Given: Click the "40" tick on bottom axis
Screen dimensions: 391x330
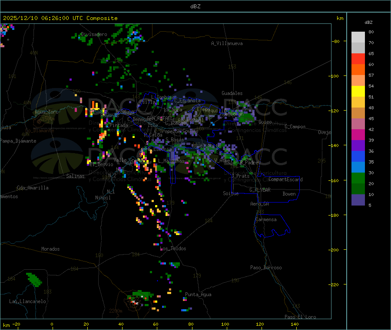Looking at the screenshot, I should (121, 324).
